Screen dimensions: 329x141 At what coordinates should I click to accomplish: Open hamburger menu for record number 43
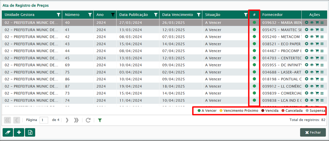coord(322,44)
